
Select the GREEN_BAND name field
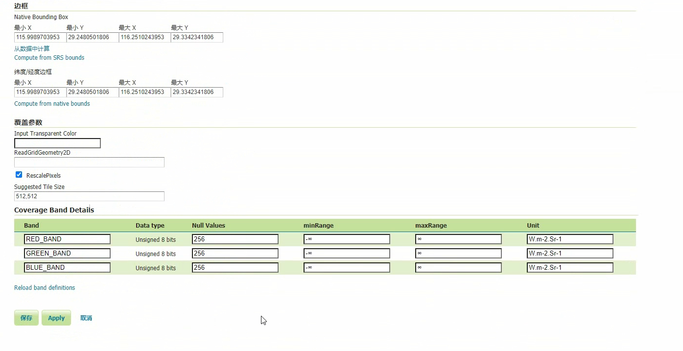67,254
